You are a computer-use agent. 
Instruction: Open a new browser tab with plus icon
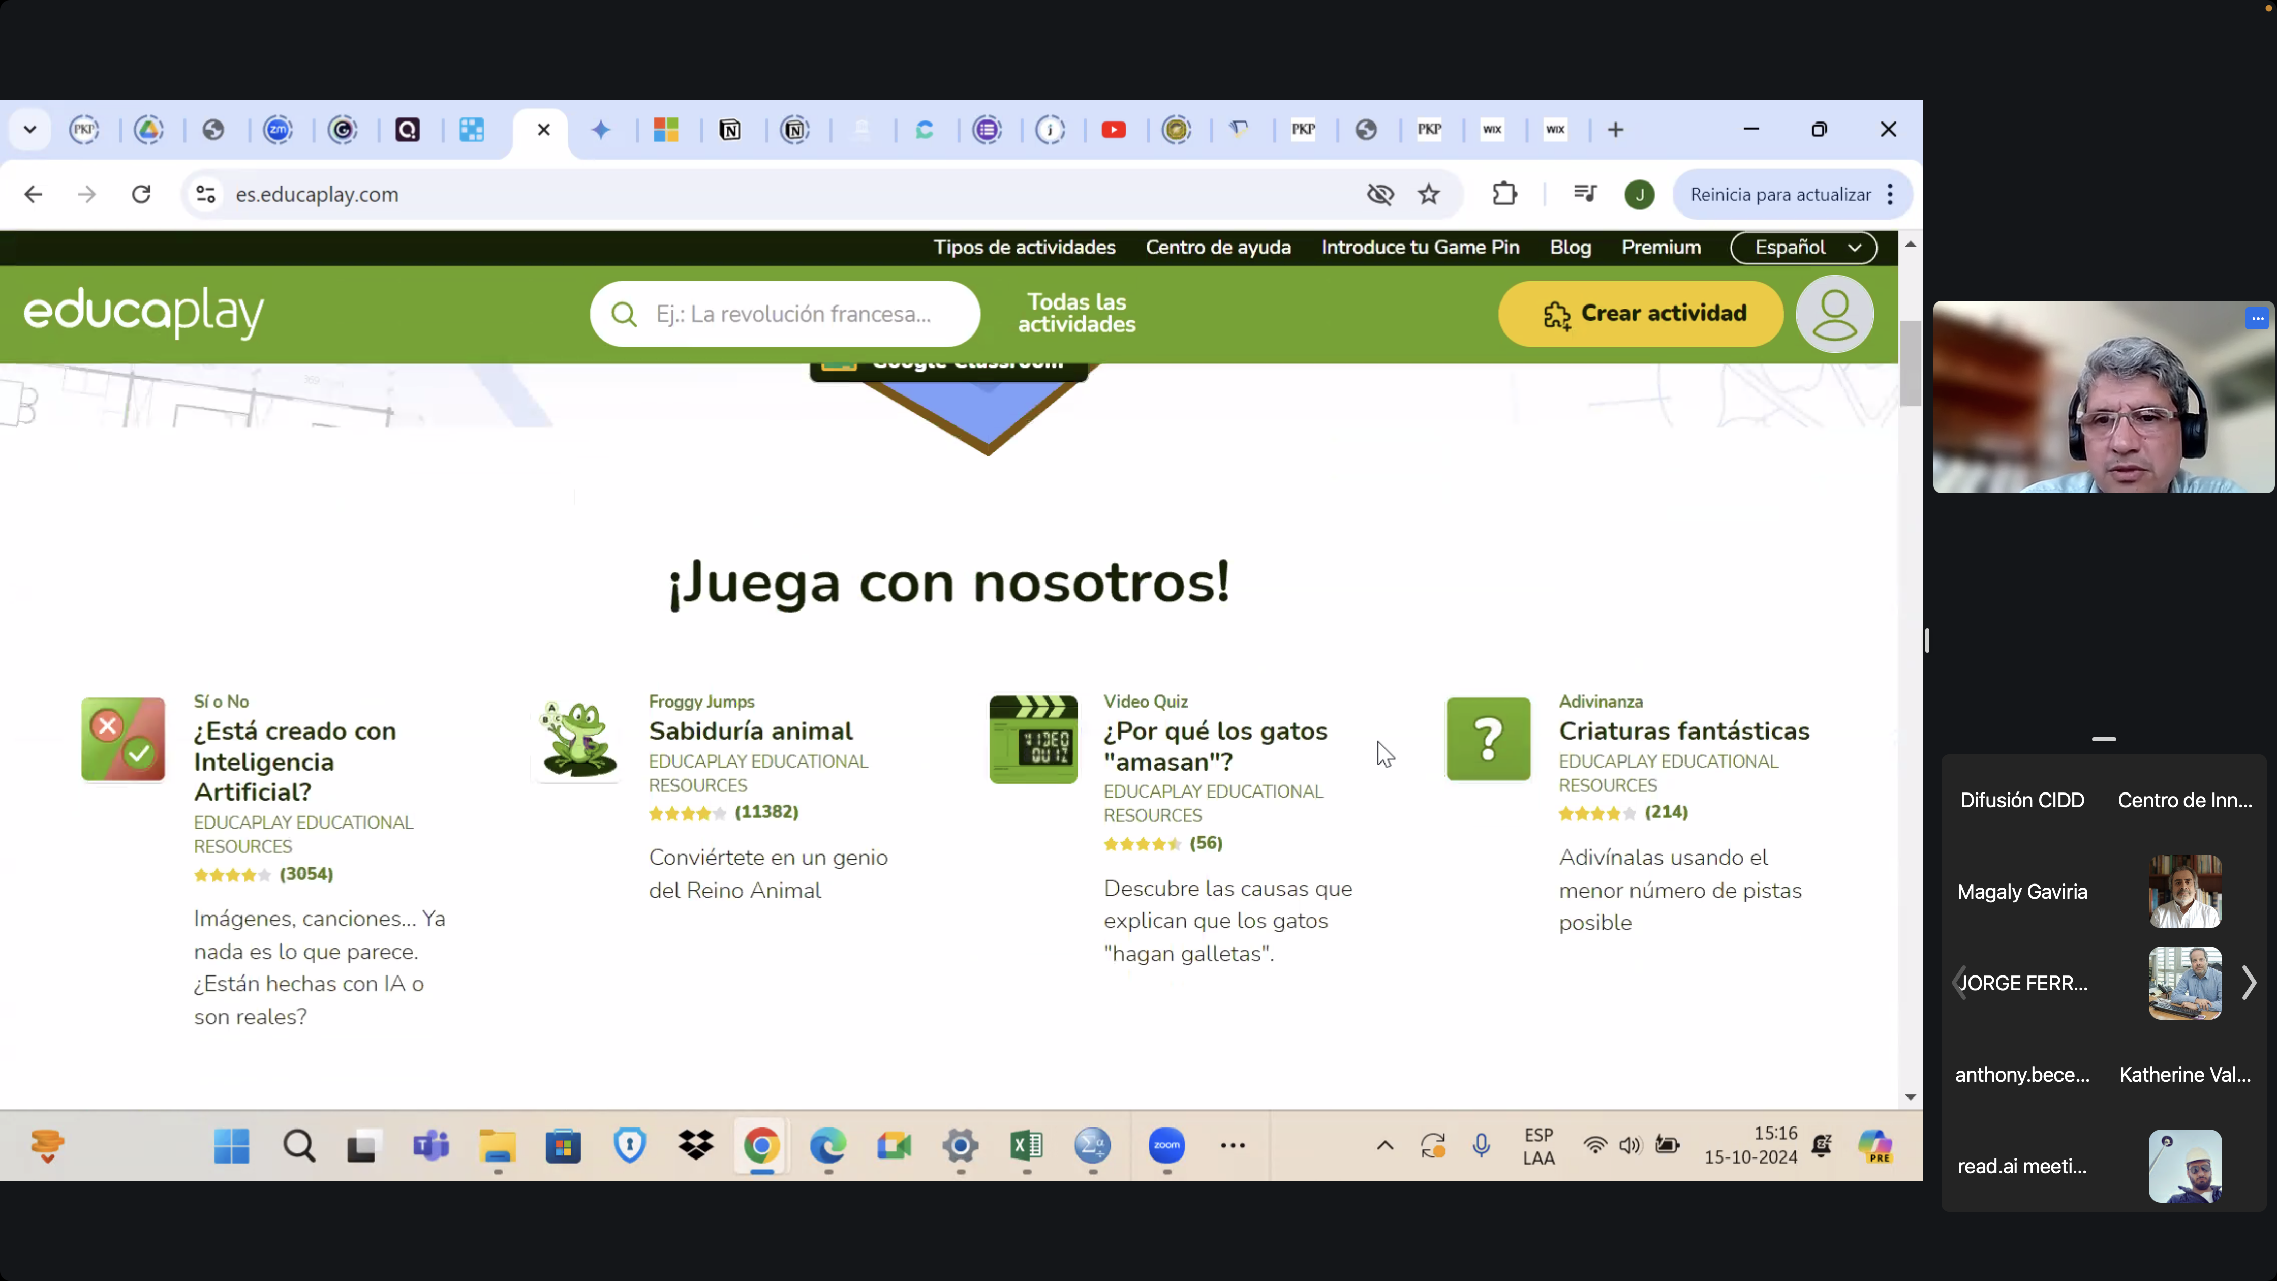(x=1616, y=130)
